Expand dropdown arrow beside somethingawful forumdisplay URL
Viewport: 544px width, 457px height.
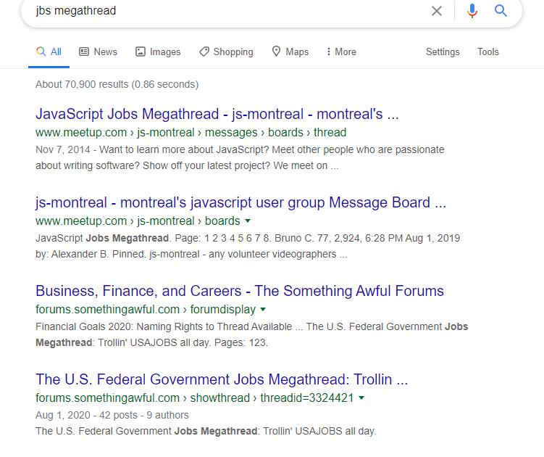(264, 310)
